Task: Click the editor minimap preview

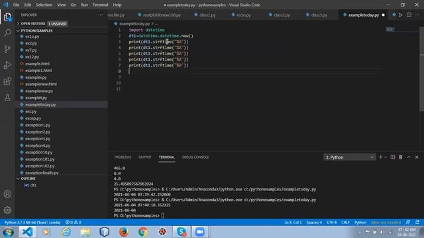Action: click(x=390, y=29)
